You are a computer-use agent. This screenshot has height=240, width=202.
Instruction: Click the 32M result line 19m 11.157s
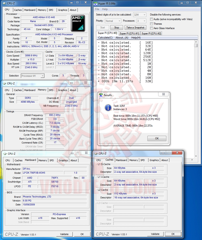[125, 81]
